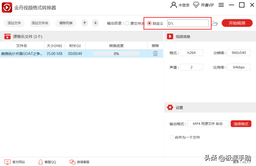Click the 960x540 resolution value
The width and height of the screenshot is (256, 166).
click(239, 53)
